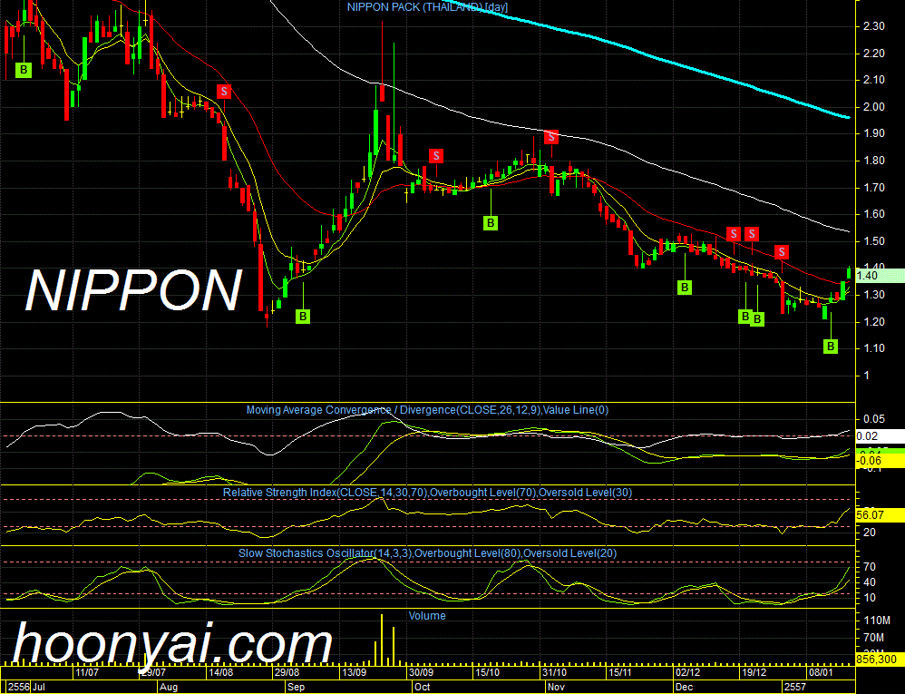Select the red S sell marker in mid-August
Viewport: 905px width, 694px height.
coord(224,92)
